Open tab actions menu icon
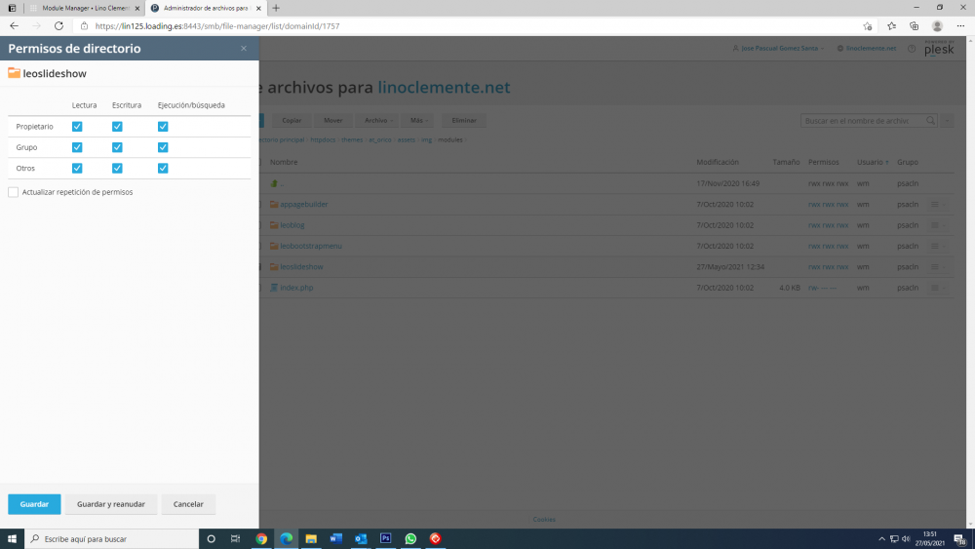Screen dimensions: 975x549 point(12,8)
